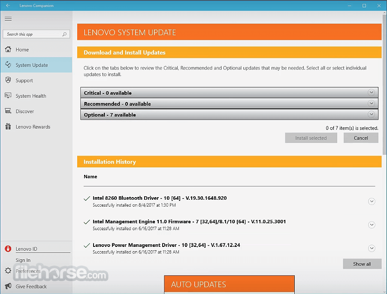387x294 pixels.
Task: Expand Intel 8260 Bluetooth Driver details
Action: coord(372,201)
